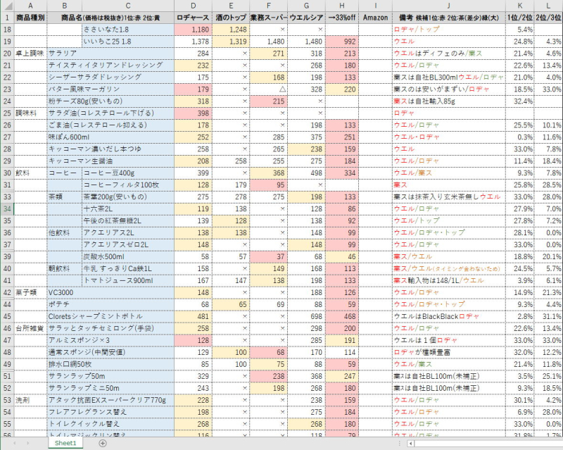Select the フレアフレグランス替え cell
The image size is (563, 450).
(110, 412)
